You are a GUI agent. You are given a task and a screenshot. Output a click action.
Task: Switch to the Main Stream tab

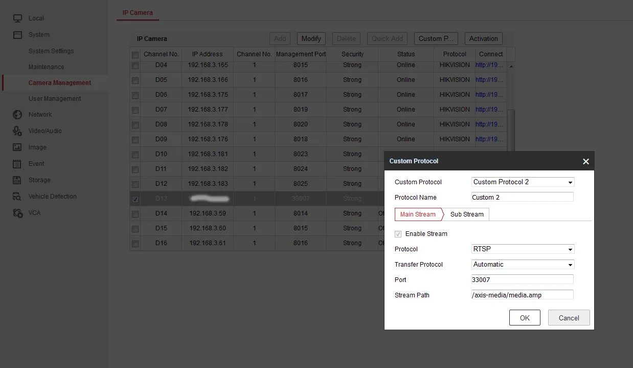(x=418, y=214)
